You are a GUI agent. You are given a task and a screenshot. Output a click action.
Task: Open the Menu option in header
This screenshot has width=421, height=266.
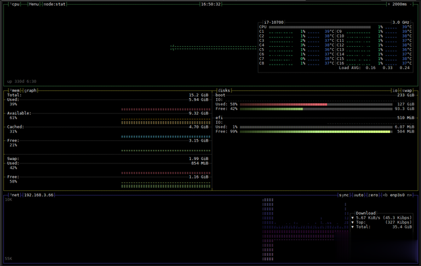pyautogui.click(x=34, y=5)
